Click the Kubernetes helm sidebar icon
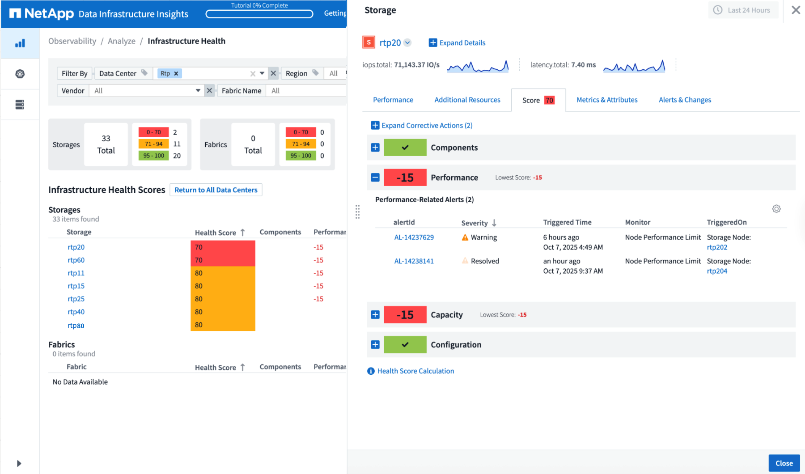The width and height of the screenshot is (805, 474). [x=20, y=74]
